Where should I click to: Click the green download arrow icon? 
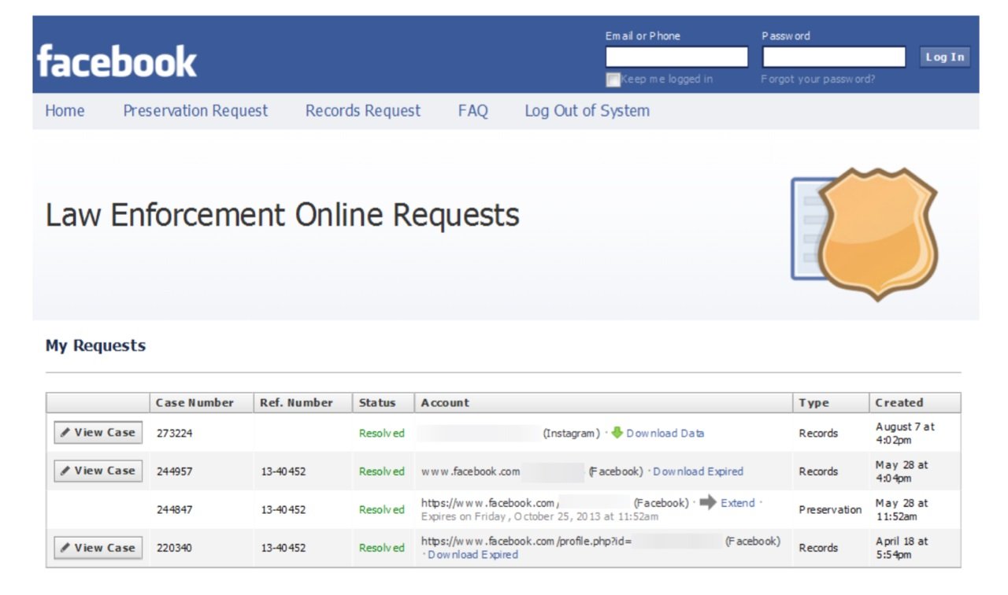(617, 432)
